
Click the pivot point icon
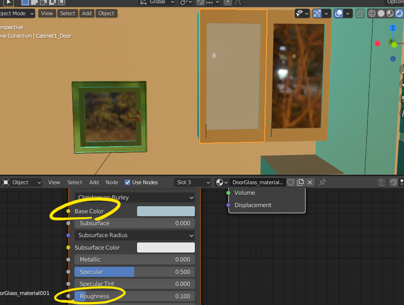tap(184, 2)
